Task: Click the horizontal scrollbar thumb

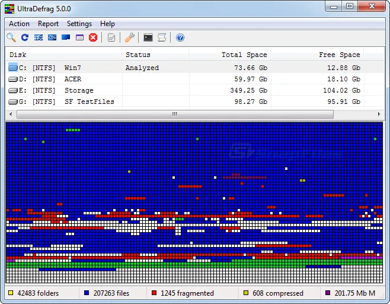Action: click(175, 114)
